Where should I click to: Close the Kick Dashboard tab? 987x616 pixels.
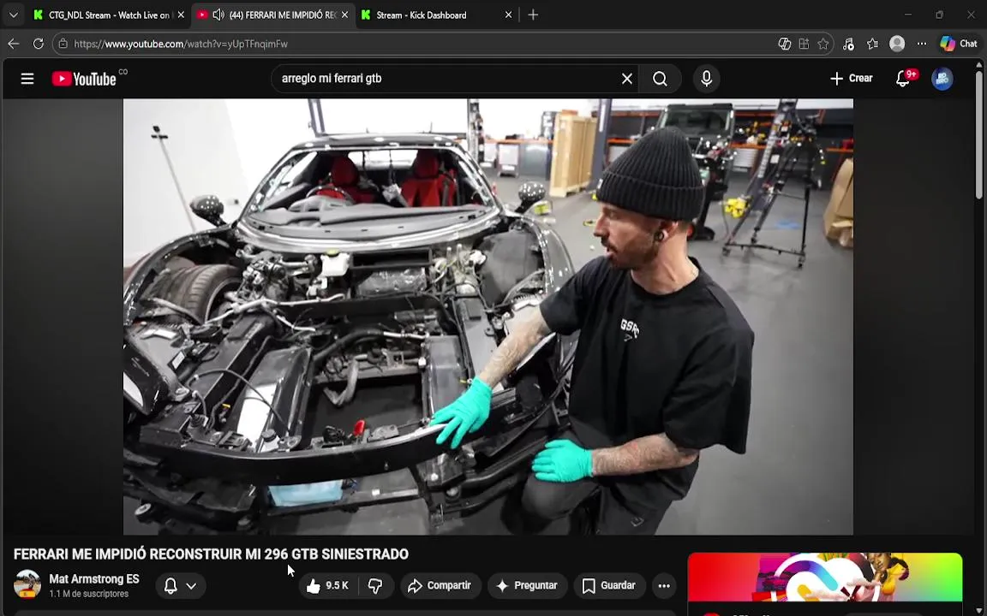point(508,15)
